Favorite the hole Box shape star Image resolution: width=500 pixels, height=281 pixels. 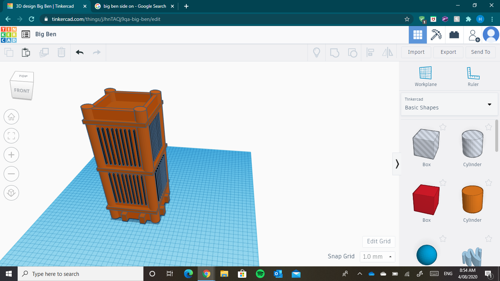[x=443, y=127]
